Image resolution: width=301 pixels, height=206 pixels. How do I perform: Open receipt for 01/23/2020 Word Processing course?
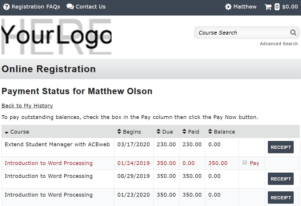click(280, 198)
